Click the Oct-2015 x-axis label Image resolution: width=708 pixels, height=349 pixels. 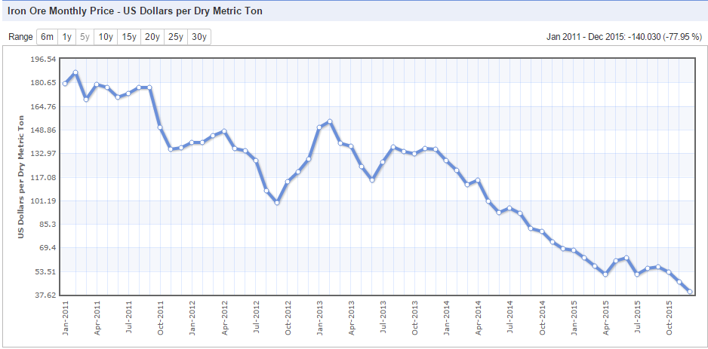click(670, 316)
